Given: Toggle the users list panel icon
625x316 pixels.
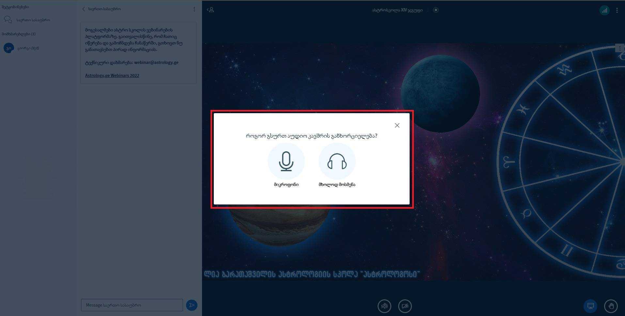Looking at the screenshot, I should [x=211, y=10].
